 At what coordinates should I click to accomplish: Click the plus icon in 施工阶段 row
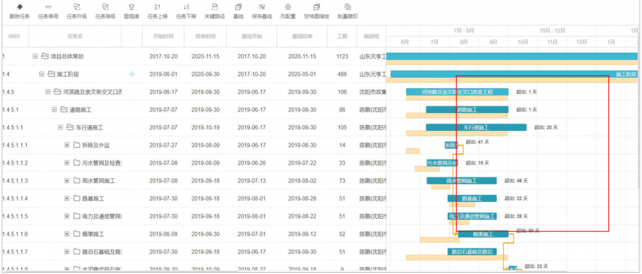coord(132,74)
